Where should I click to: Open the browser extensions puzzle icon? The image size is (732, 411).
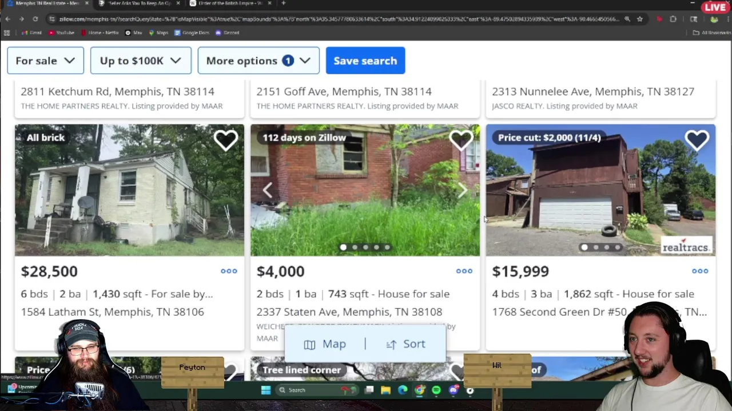tap(673, 19)
